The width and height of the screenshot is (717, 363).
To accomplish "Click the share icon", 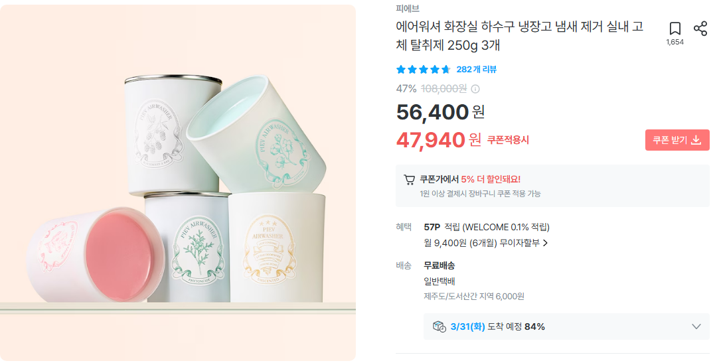I will tap(700, 29).
